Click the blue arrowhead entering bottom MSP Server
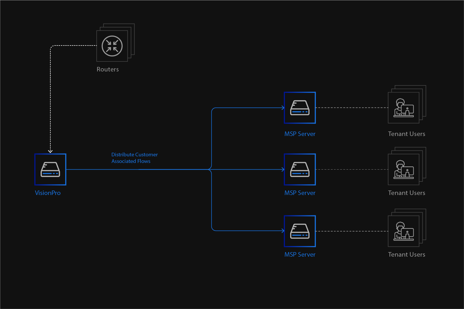464x309 pixels. [283, 231]
